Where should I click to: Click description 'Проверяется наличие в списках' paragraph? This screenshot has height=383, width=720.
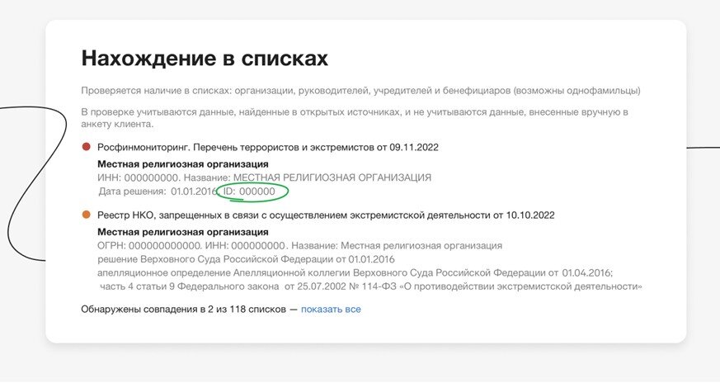click(x=360, y=91)
